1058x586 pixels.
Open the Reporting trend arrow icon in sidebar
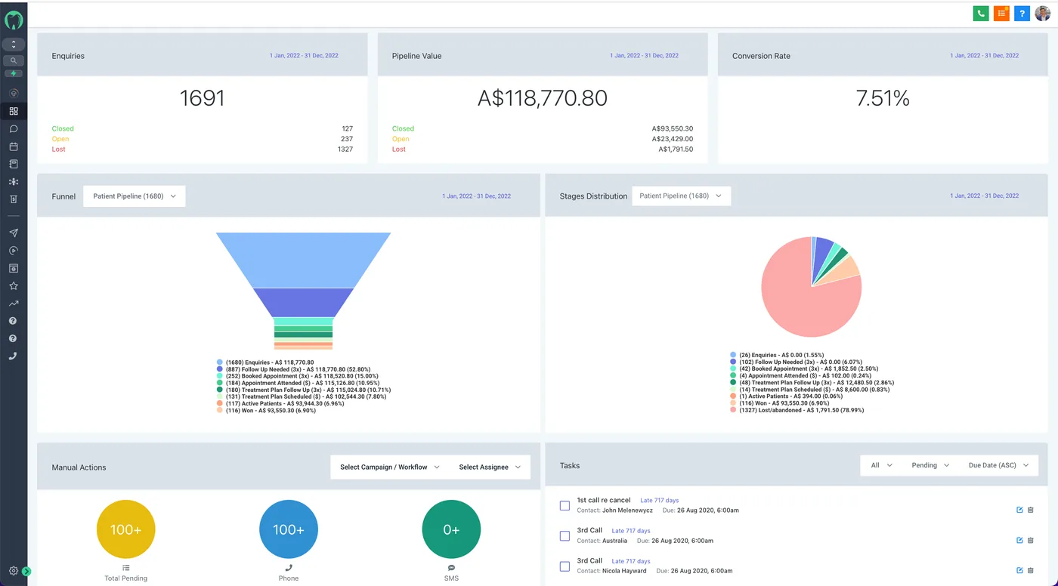(14, 304)
